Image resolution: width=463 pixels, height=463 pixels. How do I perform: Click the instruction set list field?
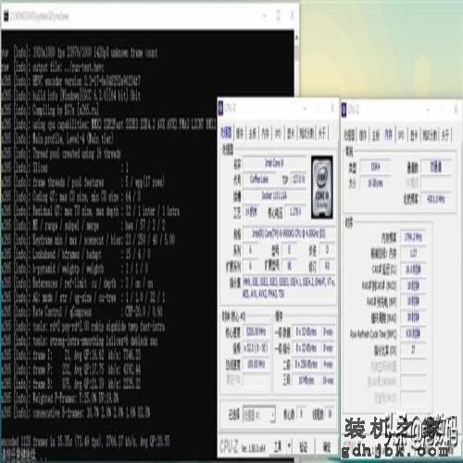(289, 287)
